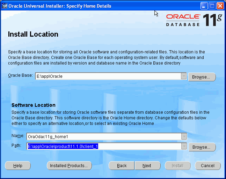Image resolution: width=226 pixels, height=179 pixels.
Task: Proceed with the Next button
Action: tap(147, 166)
